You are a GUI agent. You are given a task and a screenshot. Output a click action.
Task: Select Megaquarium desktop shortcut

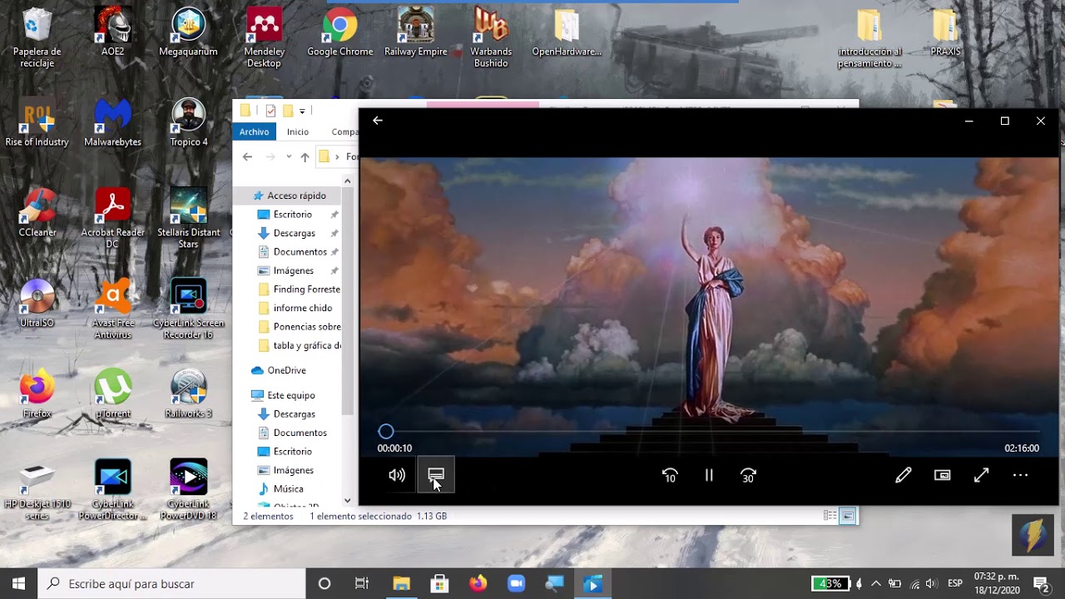(x=188, y=33)
